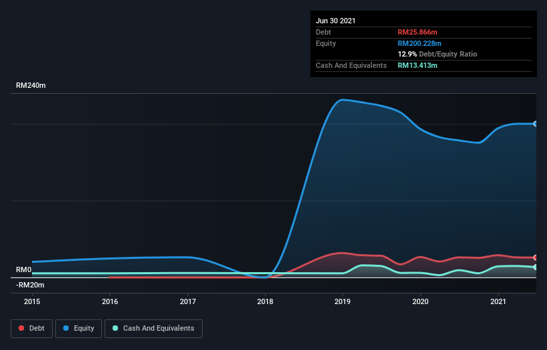
Task: Select the 2021 x-axis label
Action: [498, 301]
